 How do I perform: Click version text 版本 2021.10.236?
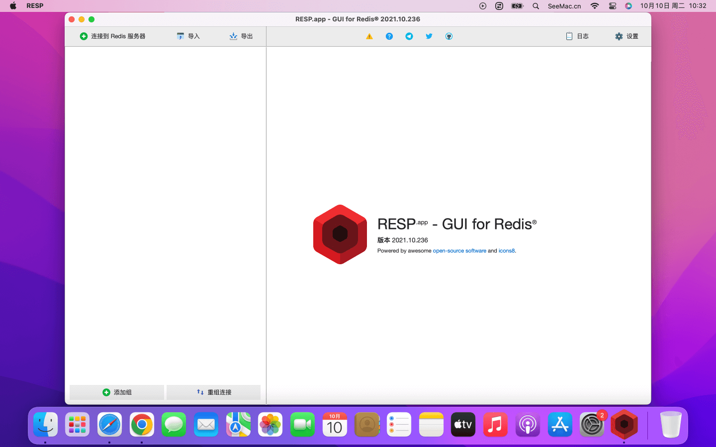[403, 240]
